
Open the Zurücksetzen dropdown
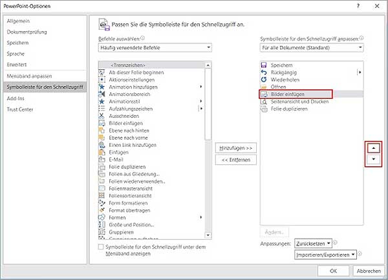coord(313,243)
